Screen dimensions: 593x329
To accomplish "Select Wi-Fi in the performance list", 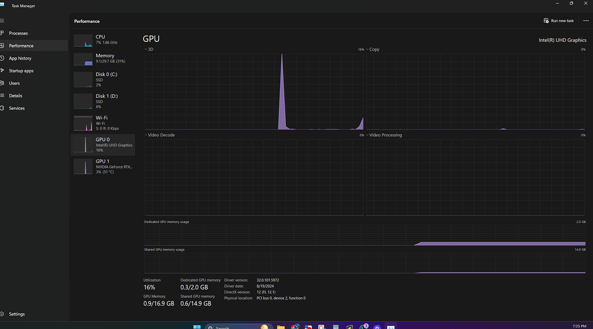I will 103,123.
